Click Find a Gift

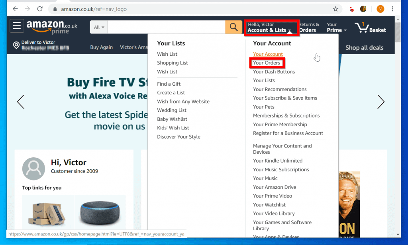click(169, 84)
